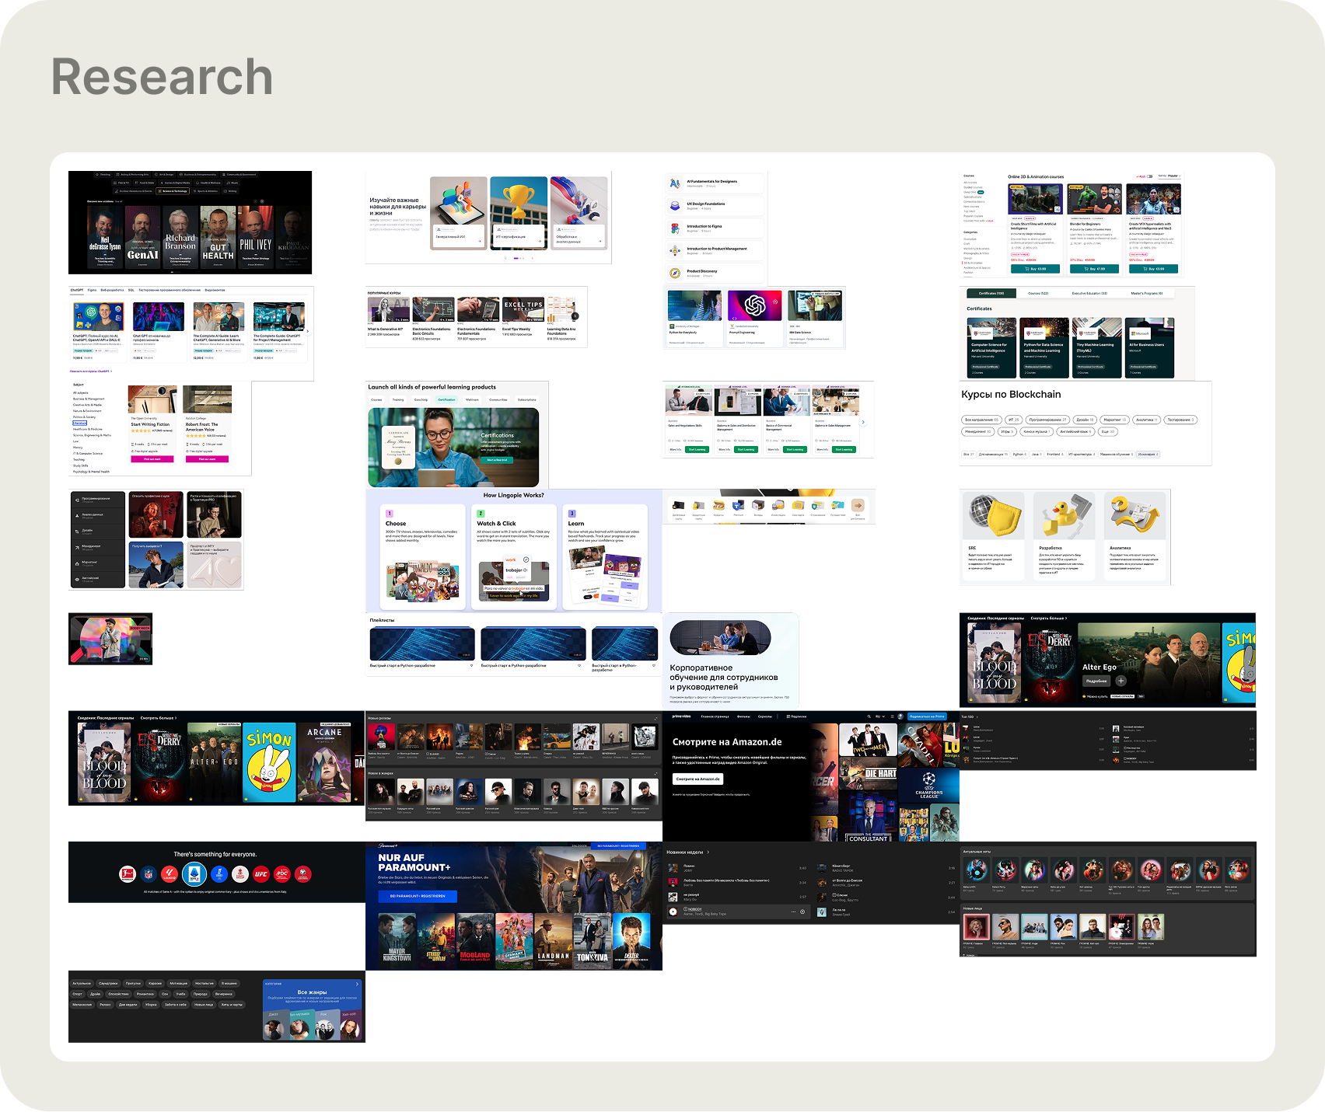Click the PDC darts logo
The image size is (1325, 1112).
tap(282, 874)
